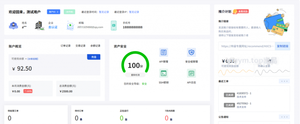Open the 安全组管理 shield icon
Image resolution: width=300 pixels, height=124 pixels.
pos(191,52)
